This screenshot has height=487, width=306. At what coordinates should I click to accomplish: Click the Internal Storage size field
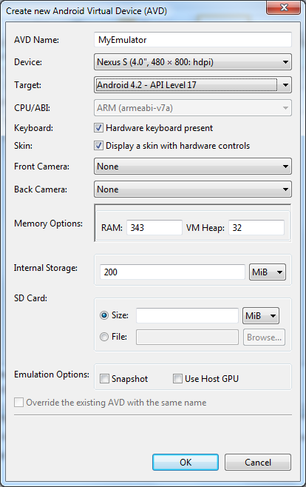point(172,272)
